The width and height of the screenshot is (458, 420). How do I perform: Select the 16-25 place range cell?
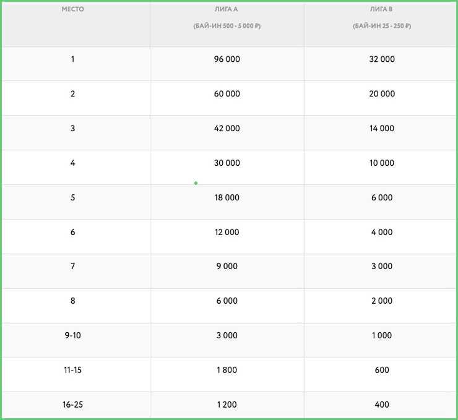point(72,405)
